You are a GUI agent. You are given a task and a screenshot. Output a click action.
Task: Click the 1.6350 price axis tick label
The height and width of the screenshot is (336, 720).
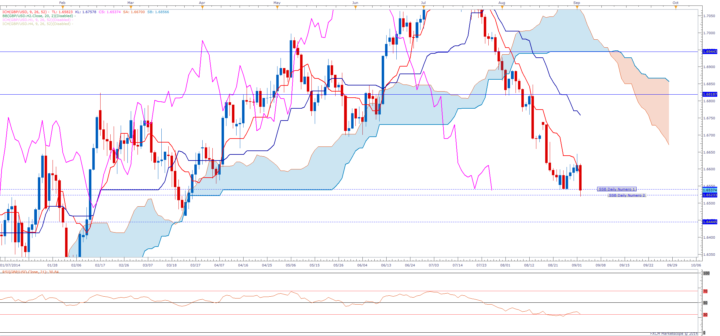709,255
